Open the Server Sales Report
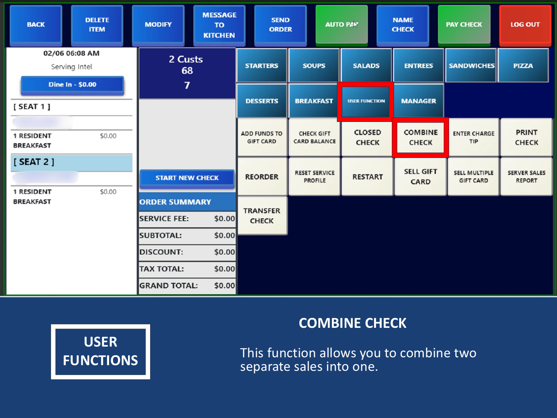This screenshot has width=557, height=418. point(526,176)
